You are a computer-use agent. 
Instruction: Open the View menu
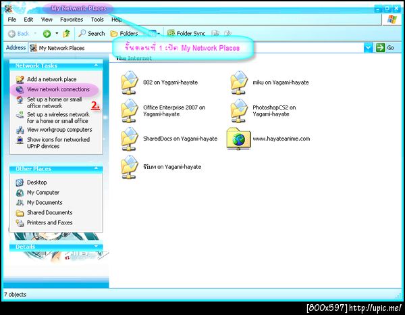[47, 20]
